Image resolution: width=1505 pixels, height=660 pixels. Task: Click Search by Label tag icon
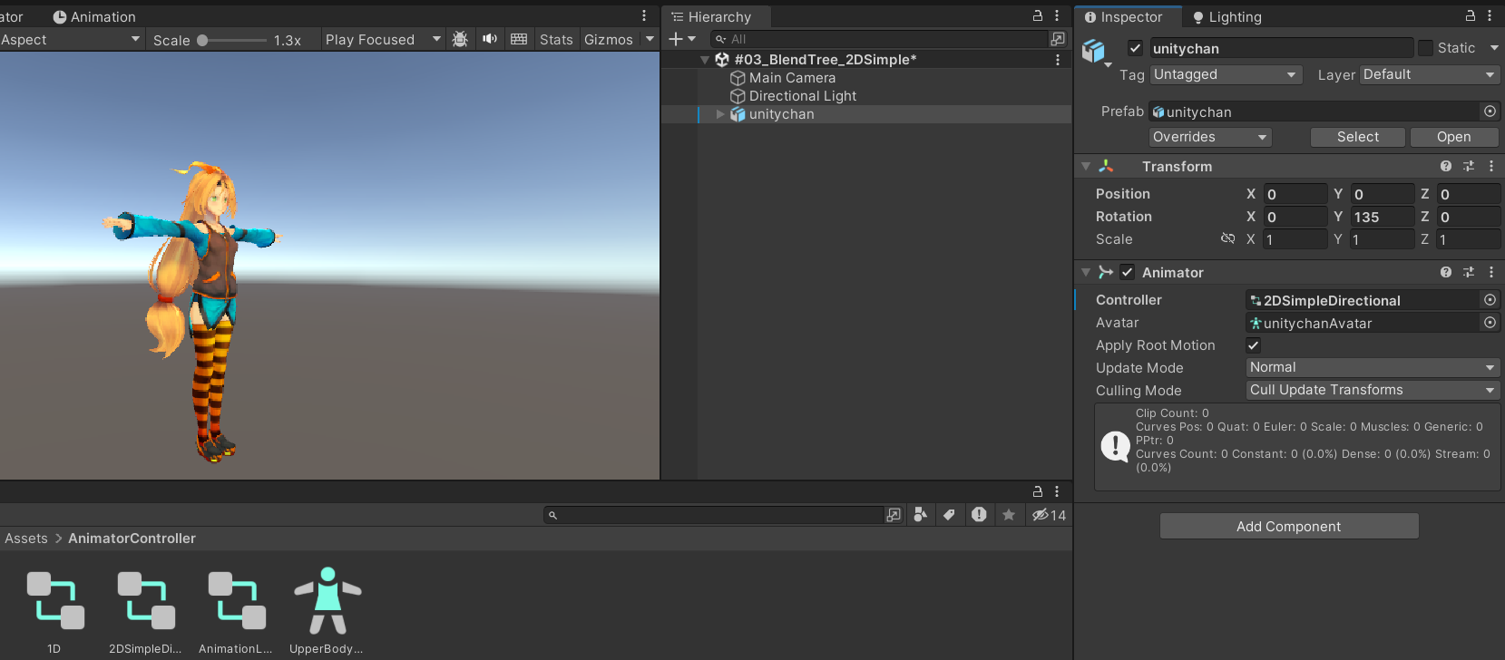coord(949,514)
